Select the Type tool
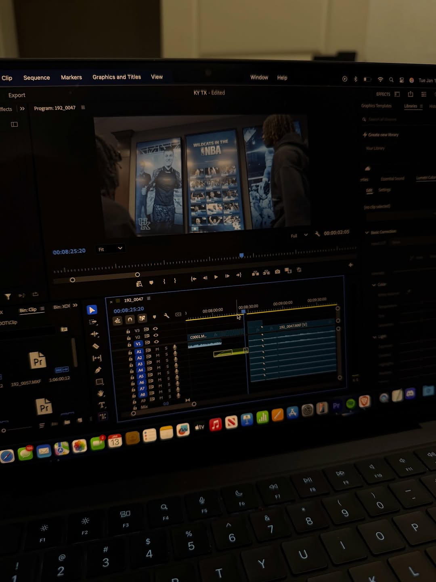This screenshot has height=582, width=436. (102, 405)
